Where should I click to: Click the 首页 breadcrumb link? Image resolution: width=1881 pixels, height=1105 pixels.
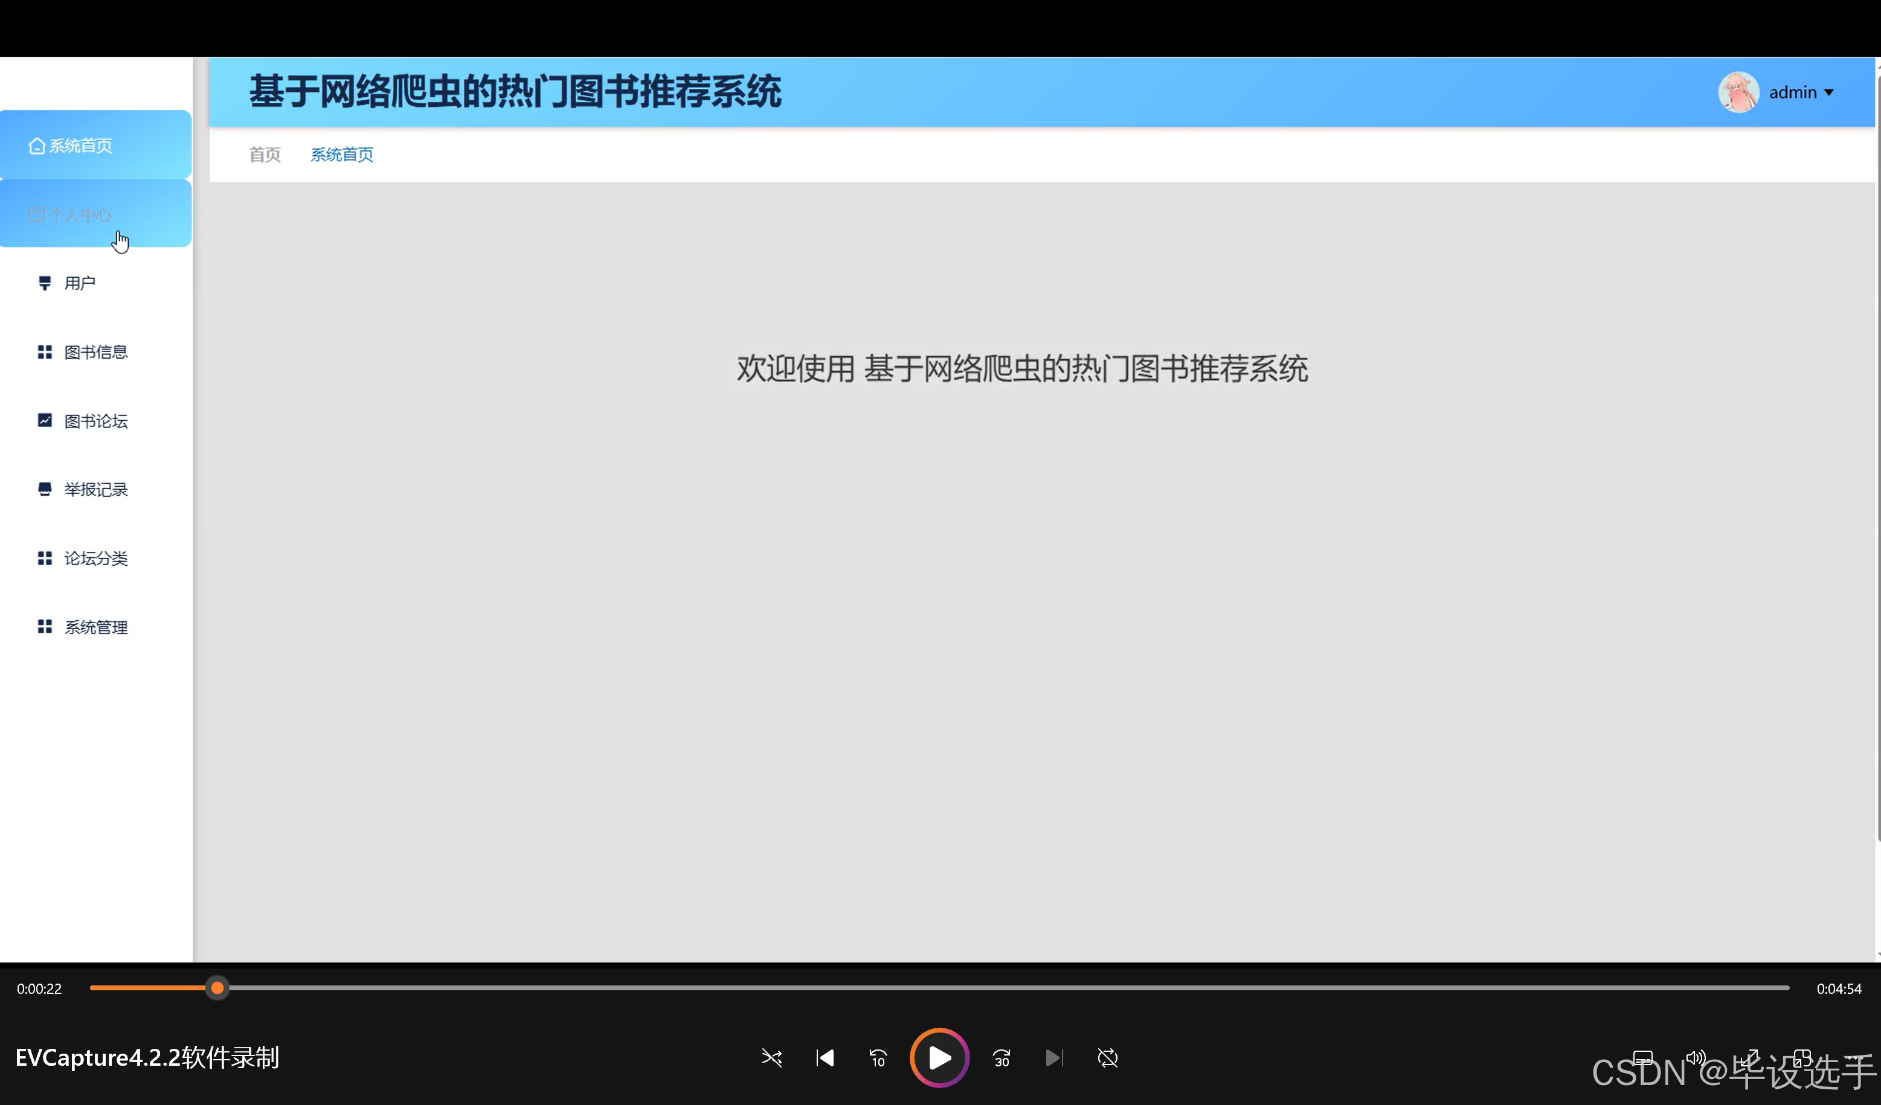pos(264,155)
